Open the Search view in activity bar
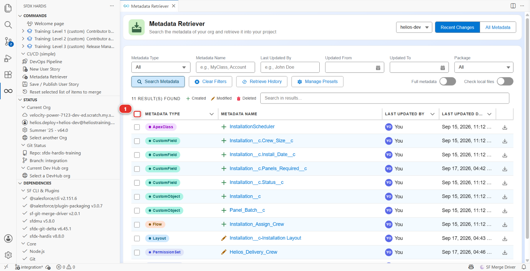 click(8, 25)
